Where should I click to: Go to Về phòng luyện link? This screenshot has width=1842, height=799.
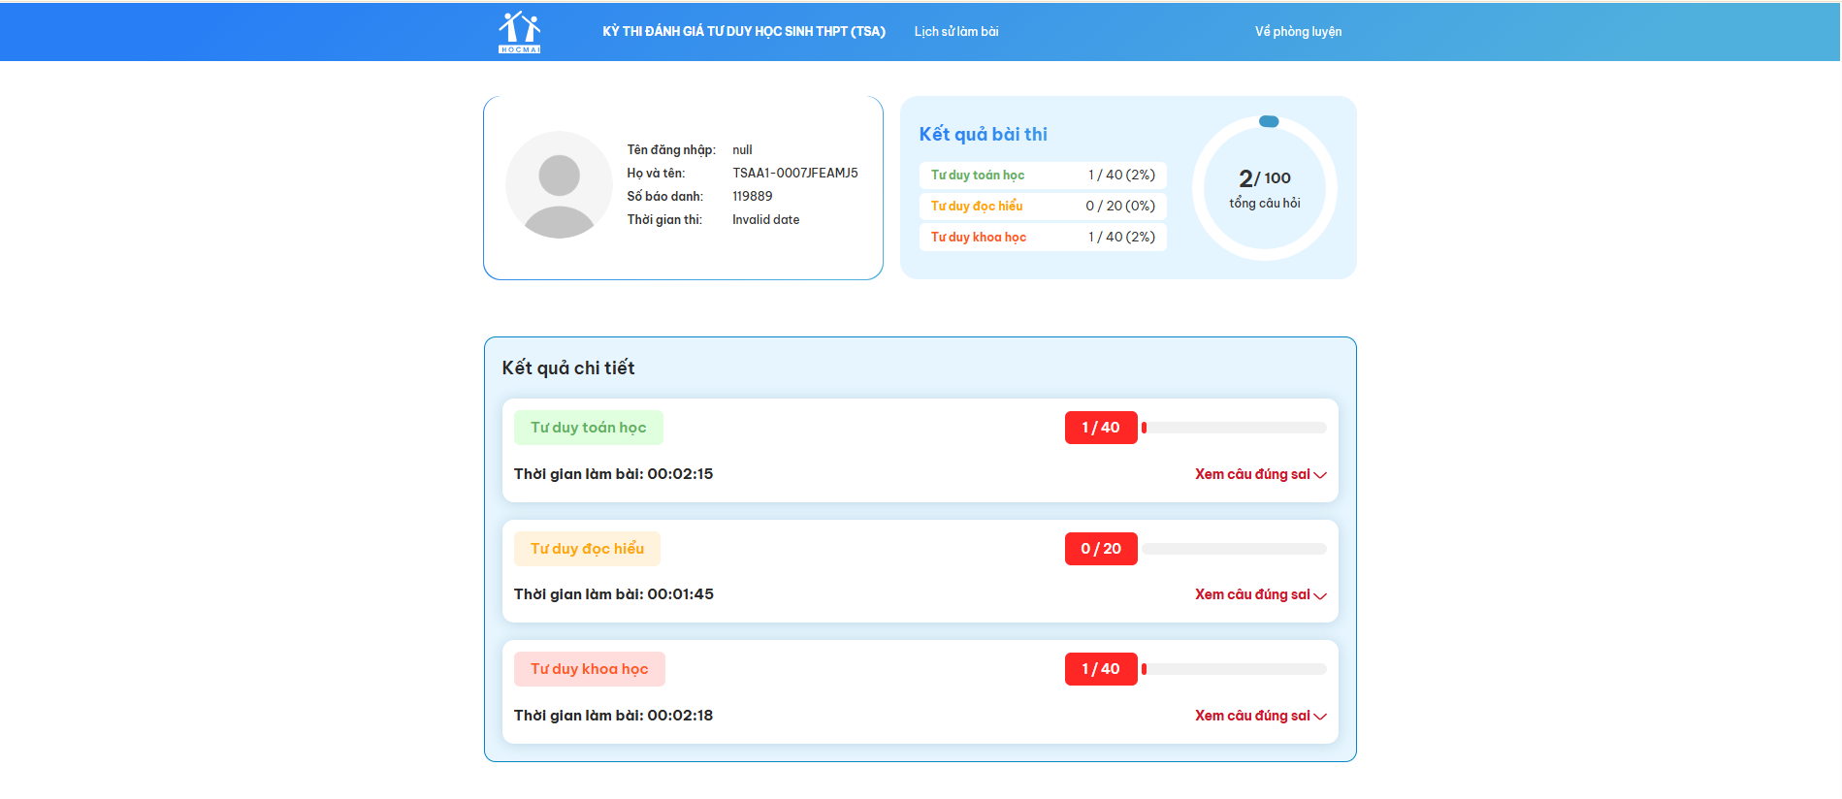coord(1298,32)
